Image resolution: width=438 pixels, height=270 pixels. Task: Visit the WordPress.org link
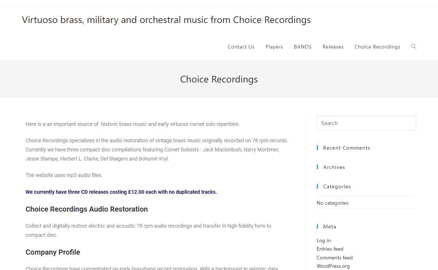(333, 266)
